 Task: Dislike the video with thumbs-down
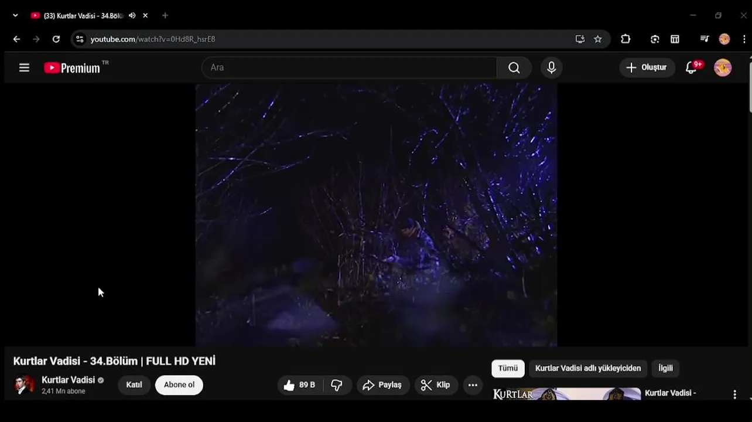pyautogui.click(x=337, y=385)
